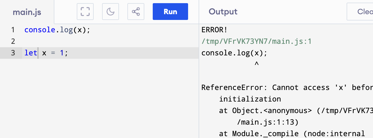Click line number 3 in the gutter

click(x=13, y=53)
